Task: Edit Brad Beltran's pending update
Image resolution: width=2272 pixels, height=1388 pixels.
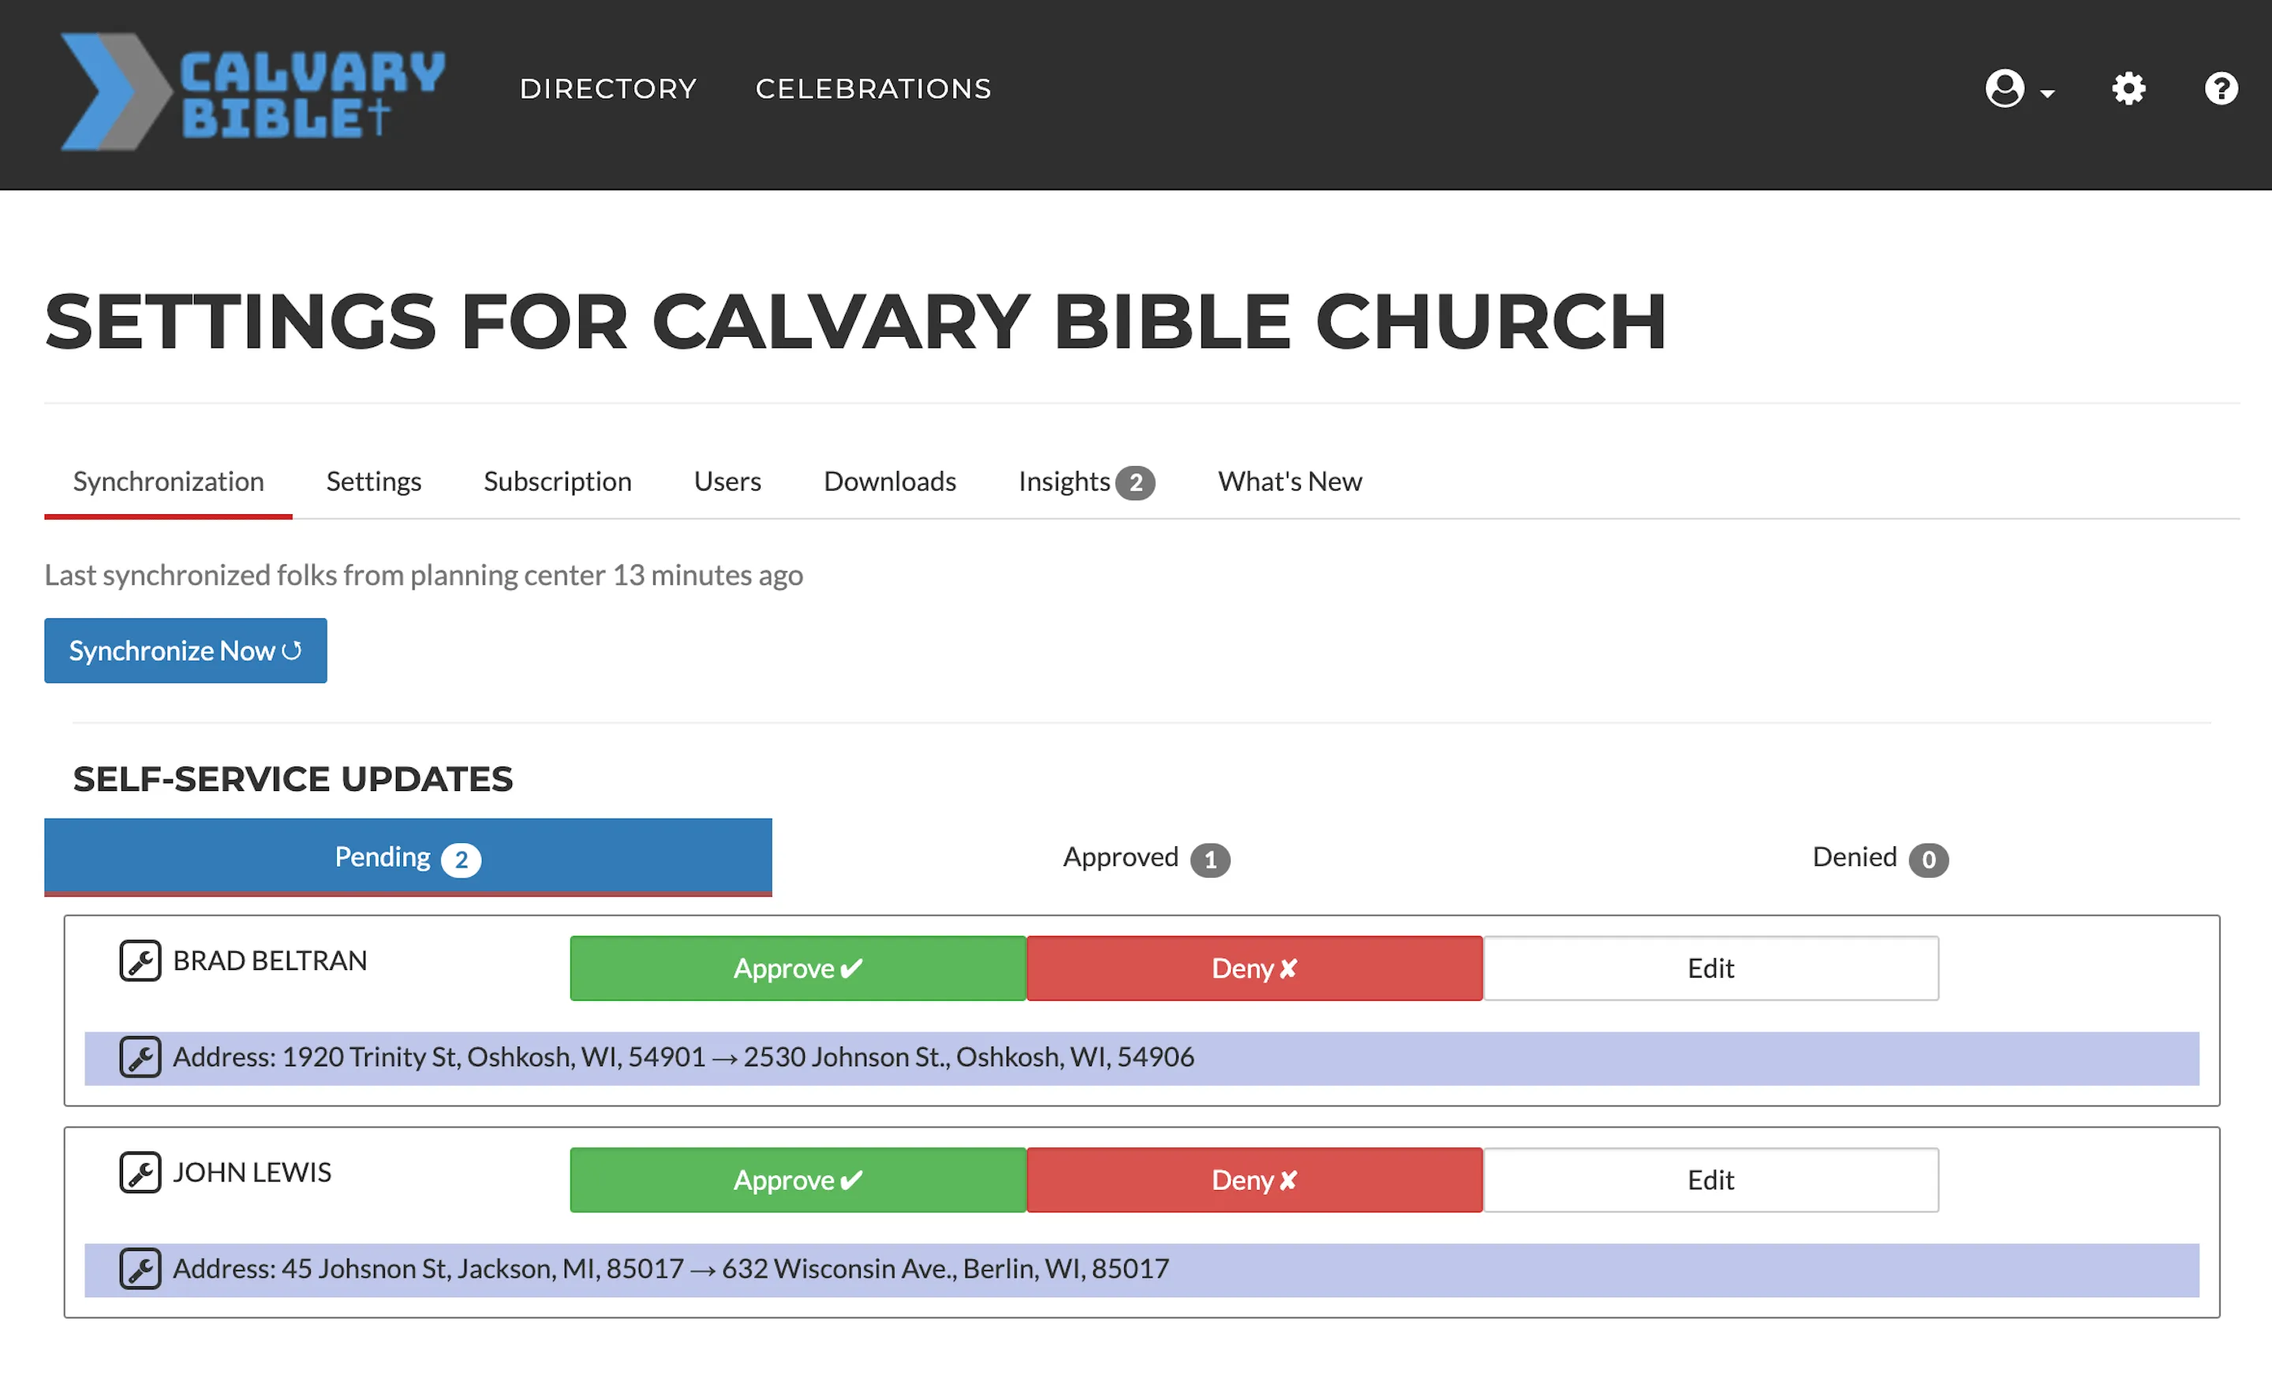Action: (1710, 968)
